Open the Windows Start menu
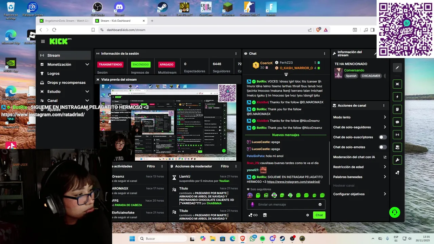This screenshot has height=244, width=434. click(x=132, y=239)
